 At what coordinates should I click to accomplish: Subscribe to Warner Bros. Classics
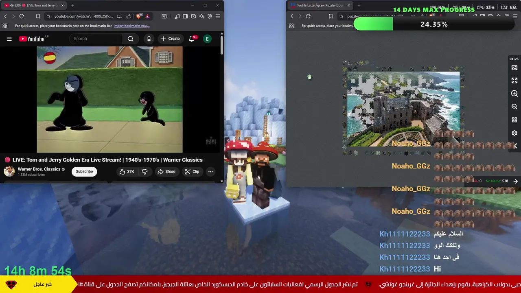point(84,171)
